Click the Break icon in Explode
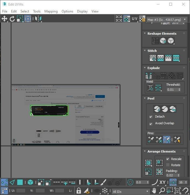The height and width of the screenshot is (195, 190). coord(149,76)
